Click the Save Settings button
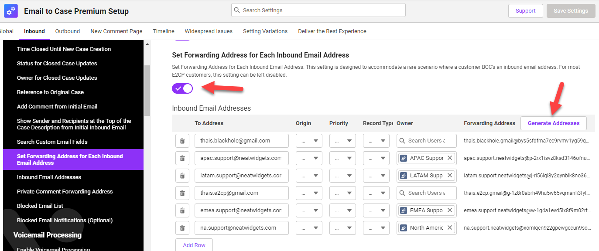Image resolution: width=599 pixels, height=251 pixels. click(x=571, y=11)
